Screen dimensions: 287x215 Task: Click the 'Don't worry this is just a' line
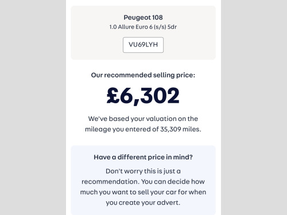click(143, 171)
